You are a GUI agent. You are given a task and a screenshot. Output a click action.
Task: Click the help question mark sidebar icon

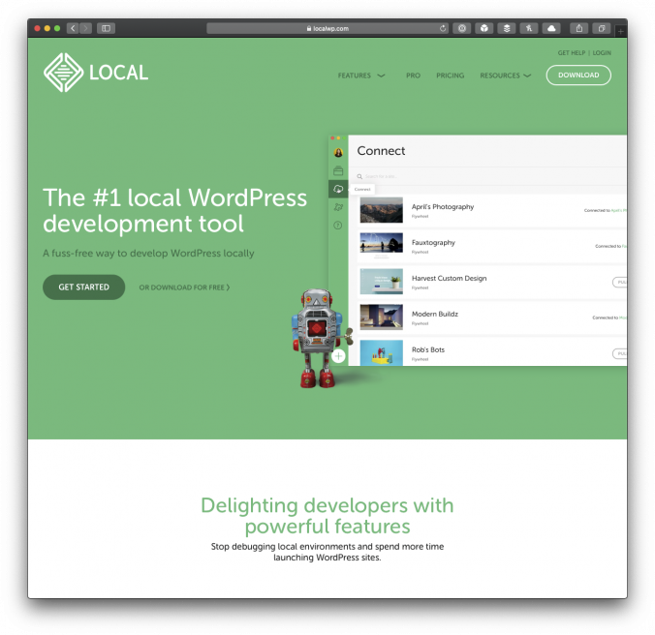click(338, 225)
